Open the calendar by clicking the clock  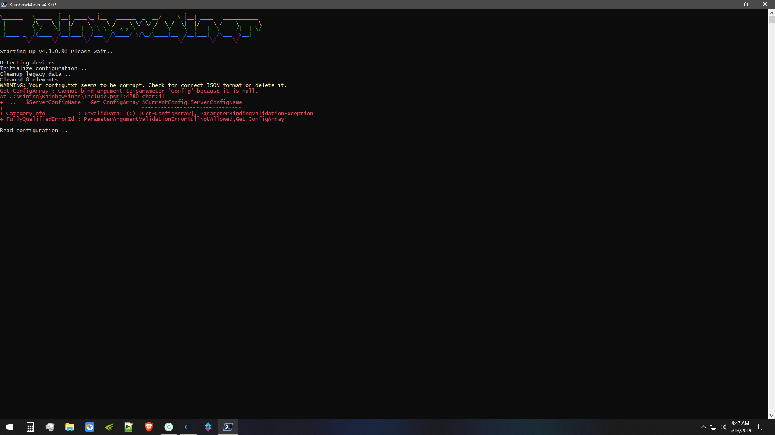click(741, 427)
